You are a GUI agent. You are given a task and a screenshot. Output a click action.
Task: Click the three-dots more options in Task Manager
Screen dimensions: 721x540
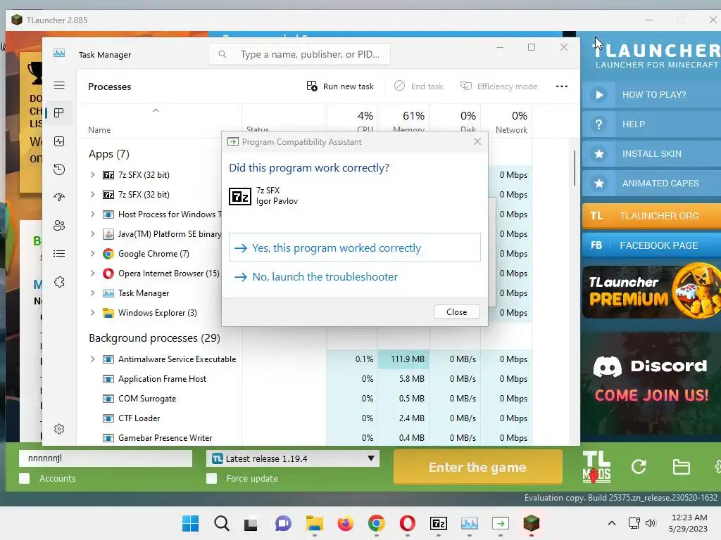tap(561, 86)
